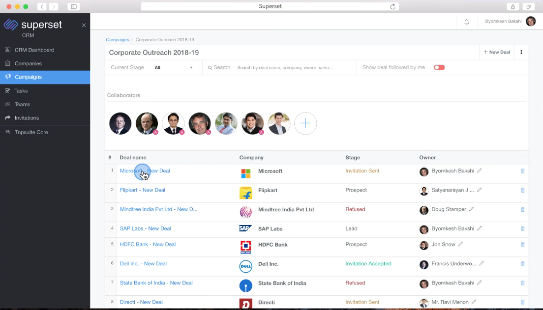Click the browser share button
The image size is (543, 310).
pos(513,6)
